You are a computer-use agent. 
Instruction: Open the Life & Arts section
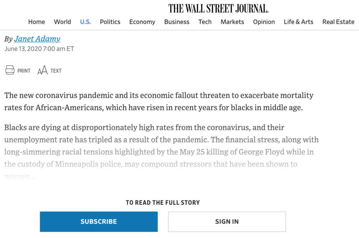point(299,22)
